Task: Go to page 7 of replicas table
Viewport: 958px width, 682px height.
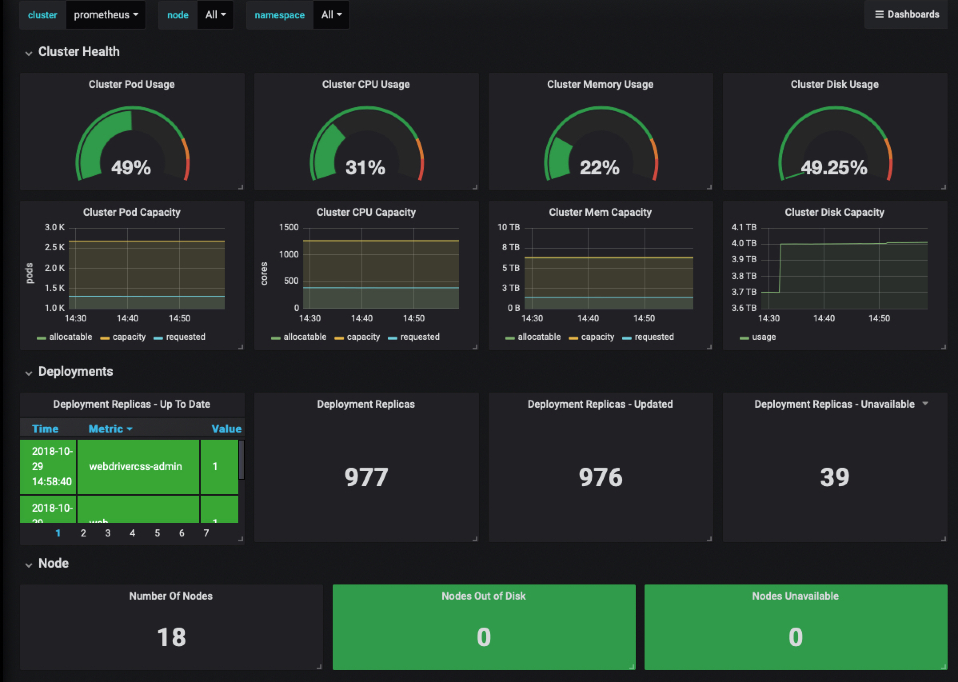Action: click(206, 533)
